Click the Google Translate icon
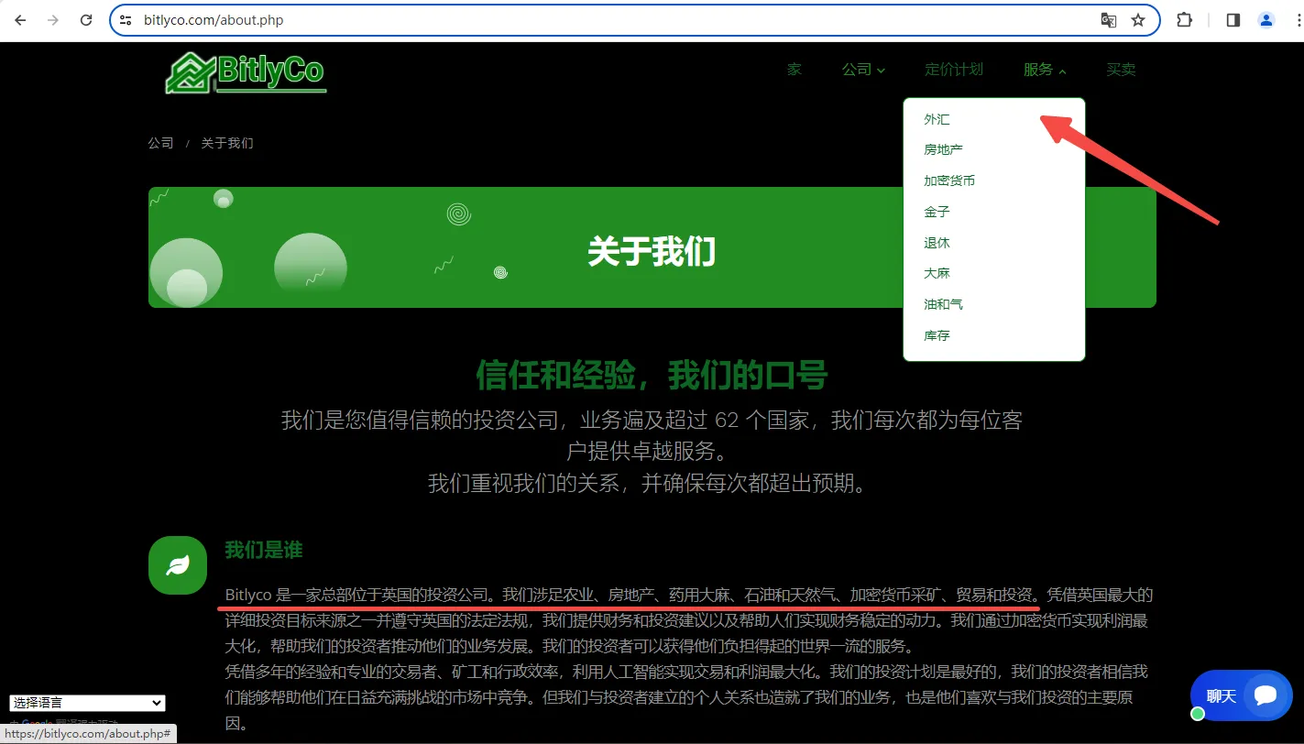 1109,20
